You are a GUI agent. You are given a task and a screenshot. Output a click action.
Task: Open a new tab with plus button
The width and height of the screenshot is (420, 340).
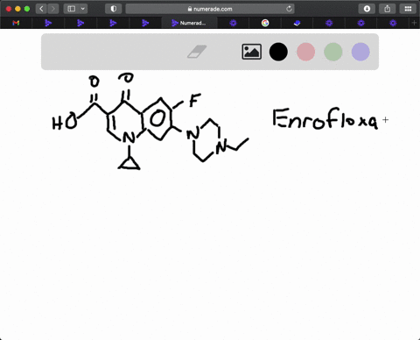coord(414,23)
